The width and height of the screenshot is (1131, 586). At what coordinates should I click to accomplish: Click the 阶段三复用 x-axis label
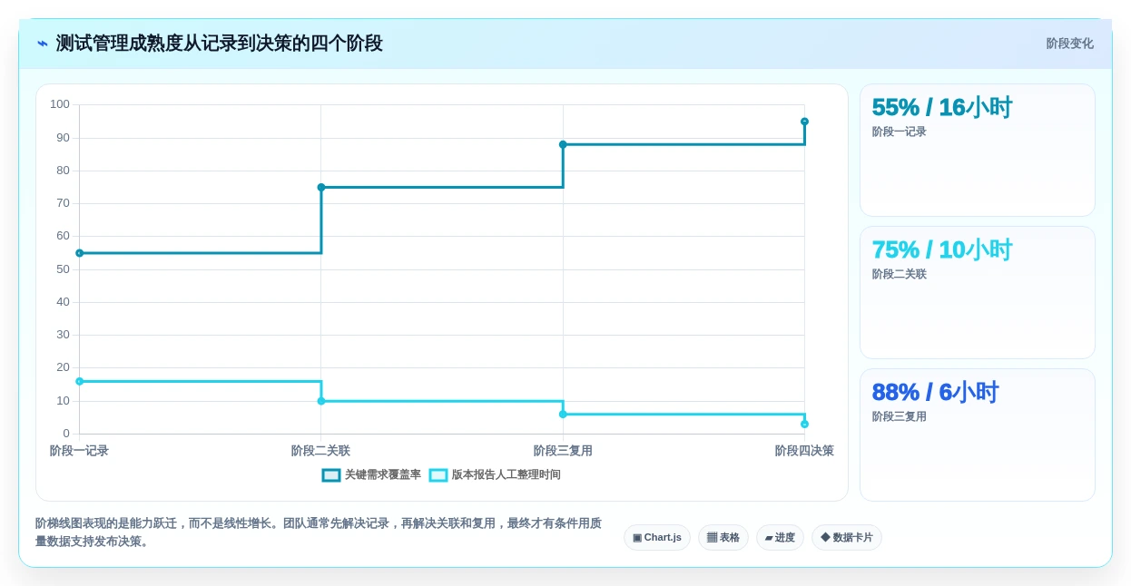pyautogui.click(x=563, y=451)
